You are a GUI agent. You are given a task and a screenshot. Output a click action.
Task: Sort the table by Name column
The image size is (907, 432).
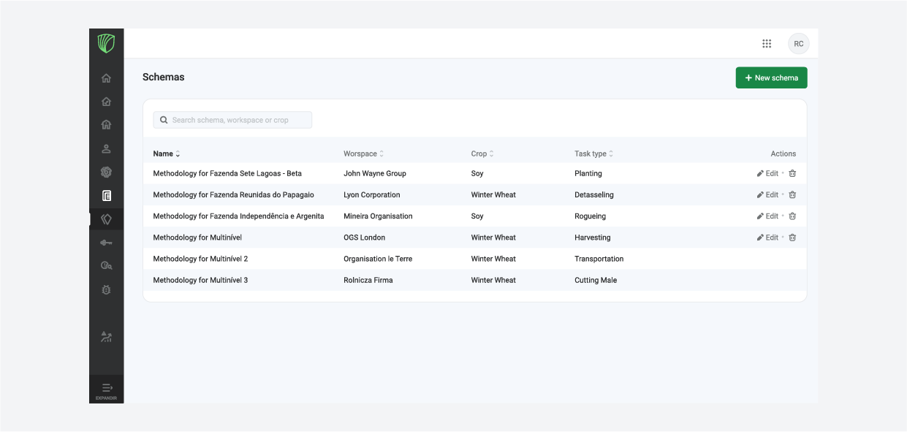pos(167,154)
